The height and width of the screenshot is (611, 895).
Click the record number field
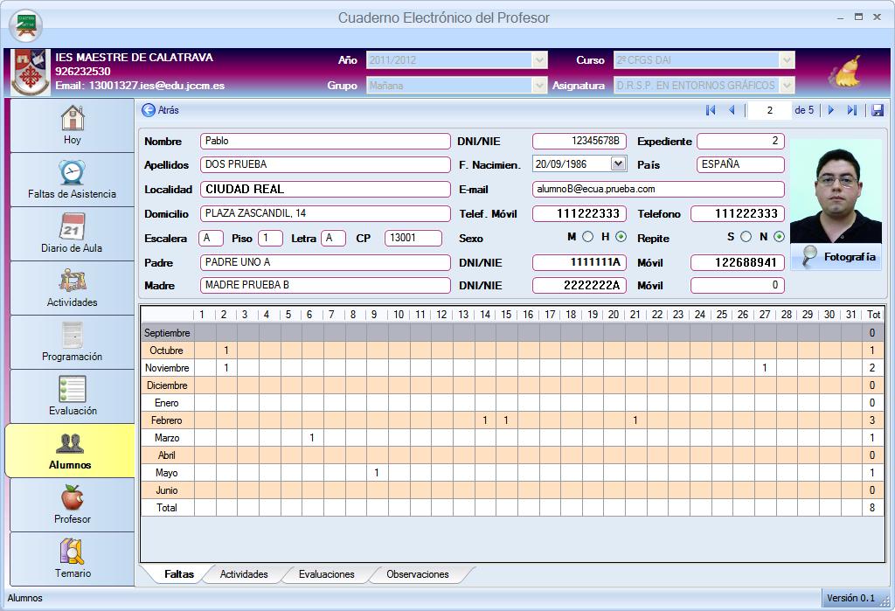pyautogui.click(x=769, y=110)
